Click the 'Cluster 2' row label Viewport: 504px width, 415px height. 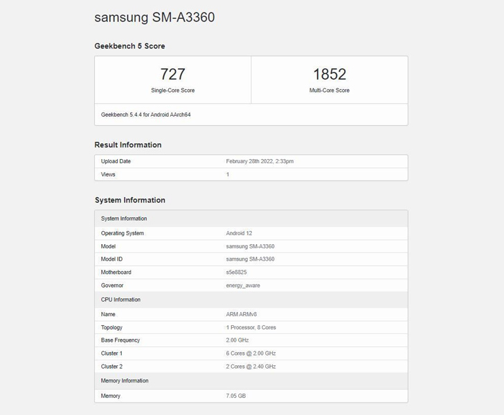click(x=111, y=367)
